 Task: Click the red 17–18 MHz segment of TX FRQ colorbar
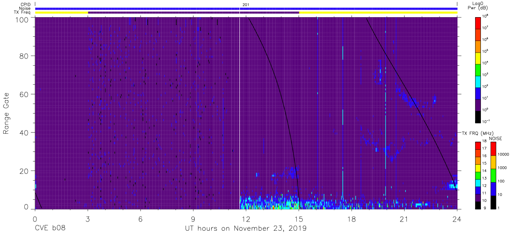point(478,145)
